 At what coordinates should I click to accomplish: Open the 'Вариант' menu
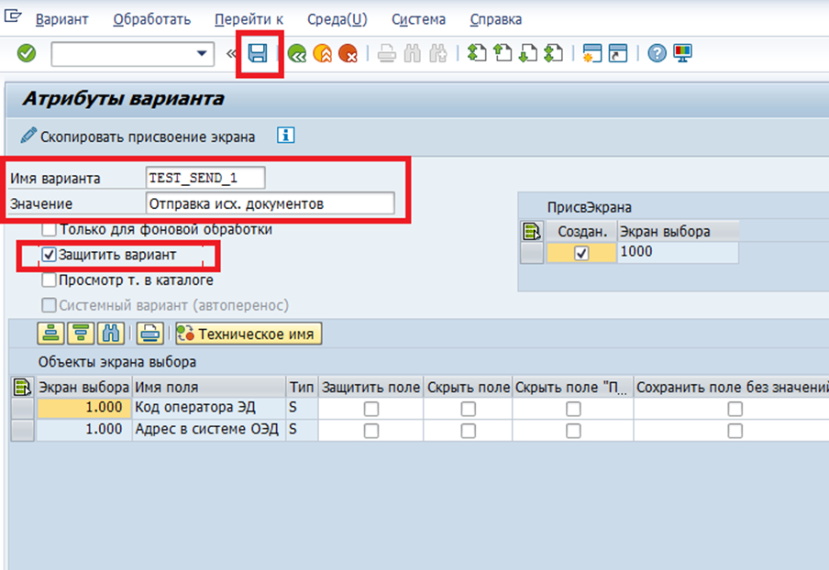pyautogui.click(x=62, y=19)
